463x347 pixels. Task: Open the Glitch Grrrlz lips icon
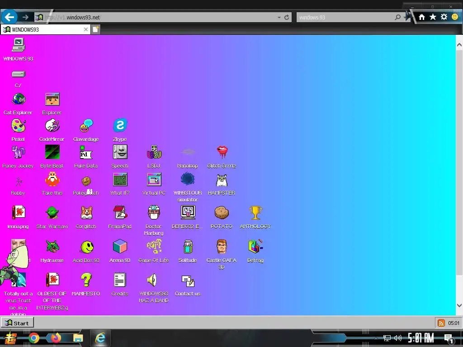[x=222, y=152]
